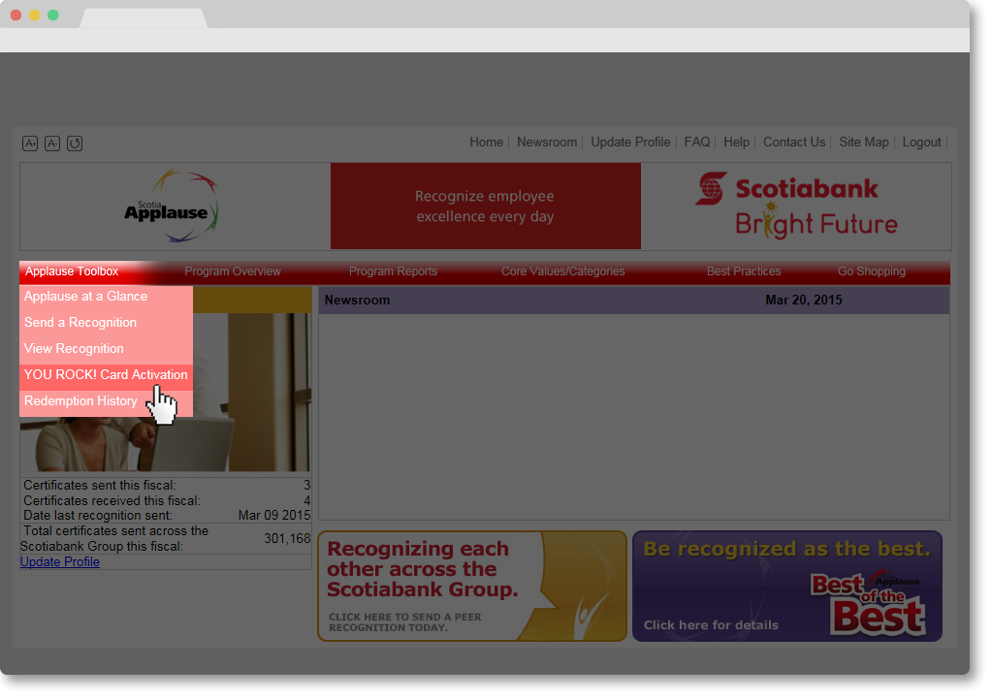This screenshot has height=700, width=993.
Task: Open the Site Map link
Action: click(864, 142)
